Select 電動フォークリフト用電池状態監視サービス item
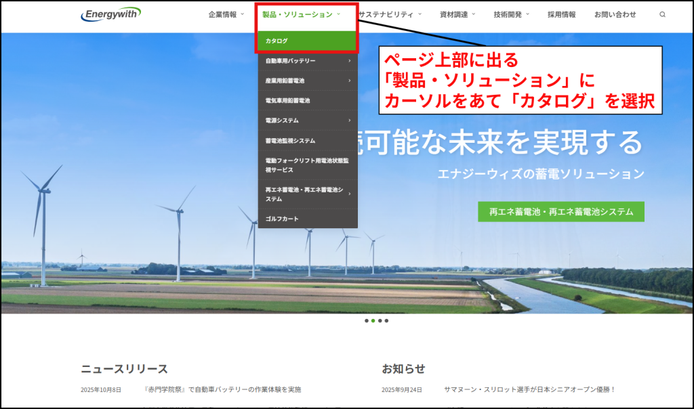Image resolution: width=694 pixels, height=409 pixels. coord(306,165)
